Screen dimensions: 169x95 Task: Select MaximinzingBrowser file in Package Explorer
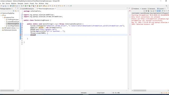12,24
